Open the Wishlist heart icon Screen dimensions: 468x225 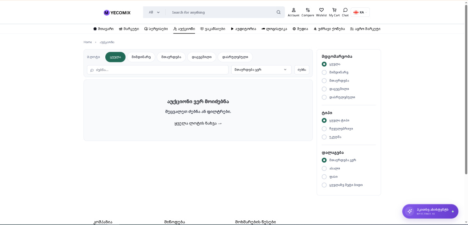pos(321,12)
